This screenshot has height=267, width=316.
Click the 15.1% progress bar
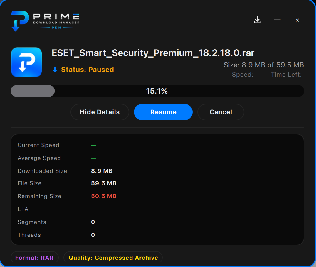point(157,91)
